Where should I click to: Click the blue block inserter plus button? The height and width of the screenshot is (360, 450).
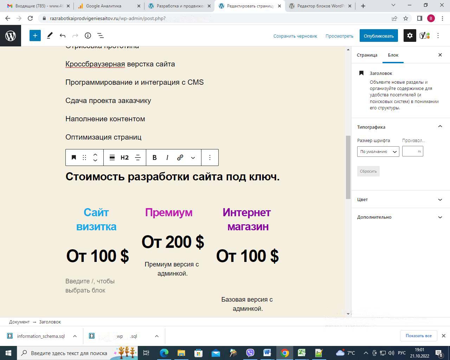(x=35, y=36)
